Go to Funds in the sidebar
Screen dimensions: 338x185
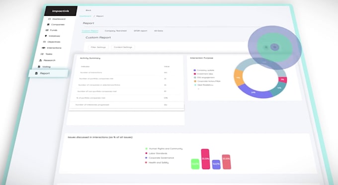54,30
